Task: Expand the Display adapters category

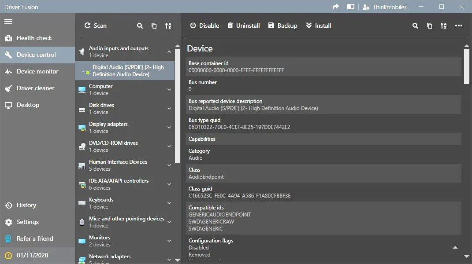Action: (169, 128)
